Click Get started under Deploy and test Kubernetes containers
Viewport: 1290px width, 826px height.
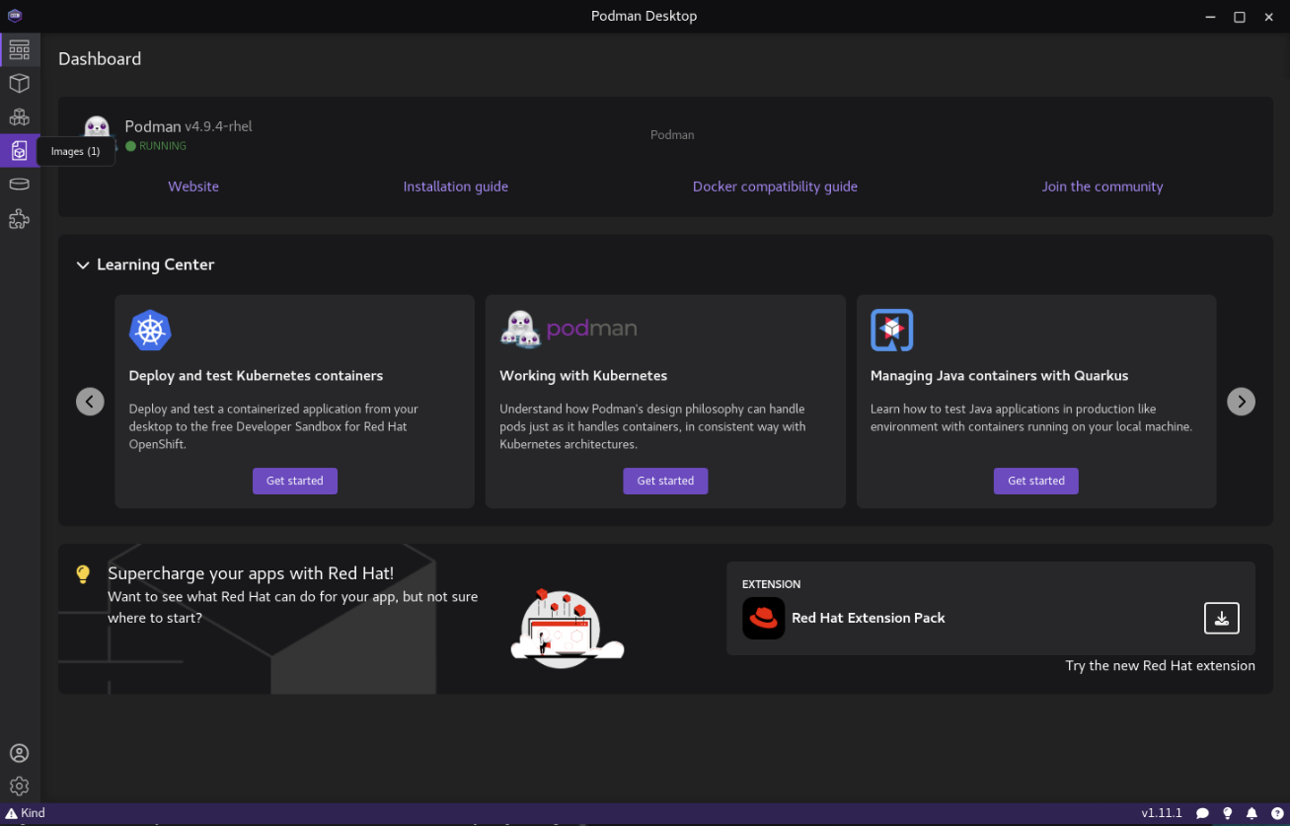click(294, 481)
